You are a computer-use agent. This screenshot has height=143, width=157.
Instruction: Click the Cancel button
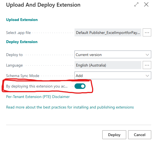140,135
